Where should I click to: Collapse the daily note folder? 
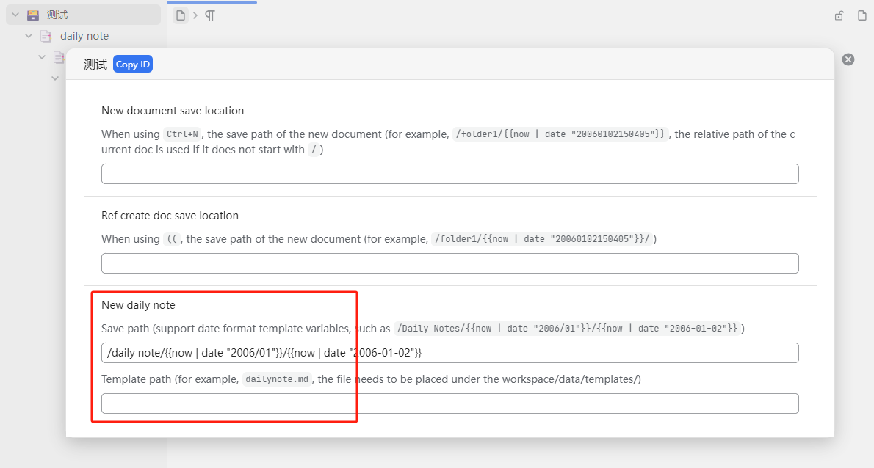[x=29, y=36]
